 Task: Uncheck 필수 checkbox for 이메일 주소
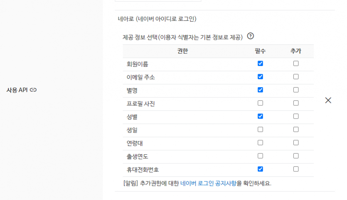260,77
